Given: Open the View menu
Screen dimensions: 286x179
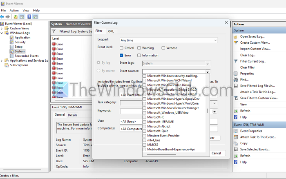Looking at the screenshot, I should click(26, 10).
